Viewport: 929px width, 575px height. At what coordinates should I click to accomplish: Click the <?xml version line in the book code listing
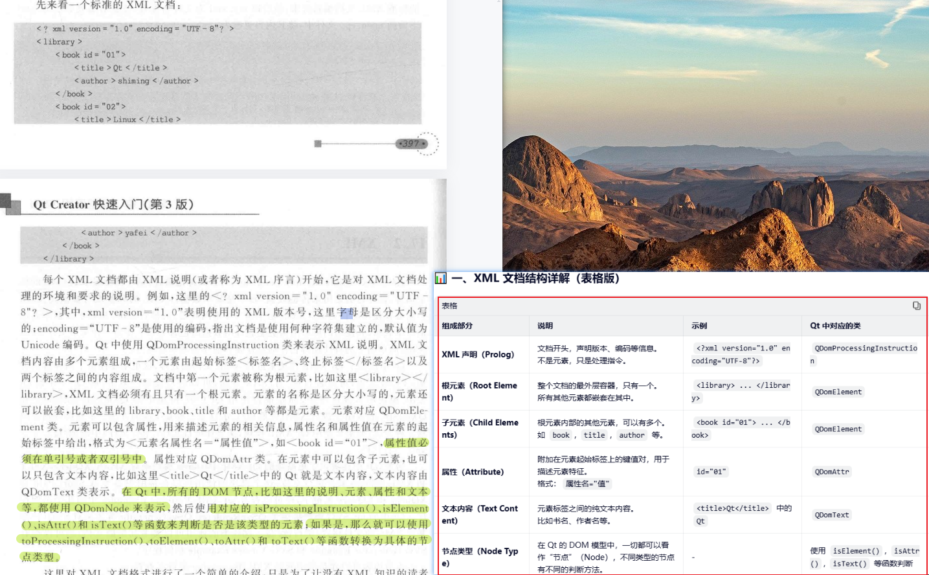(135, 28)
